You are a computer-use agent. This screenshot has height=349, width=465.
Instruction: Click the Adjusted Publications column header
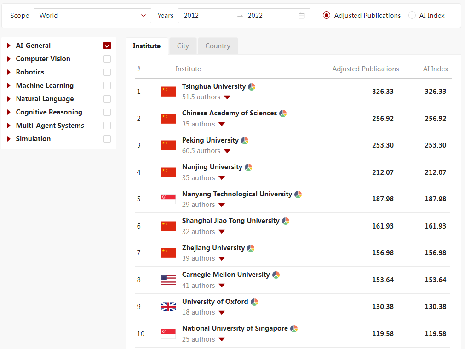(365, 69)
